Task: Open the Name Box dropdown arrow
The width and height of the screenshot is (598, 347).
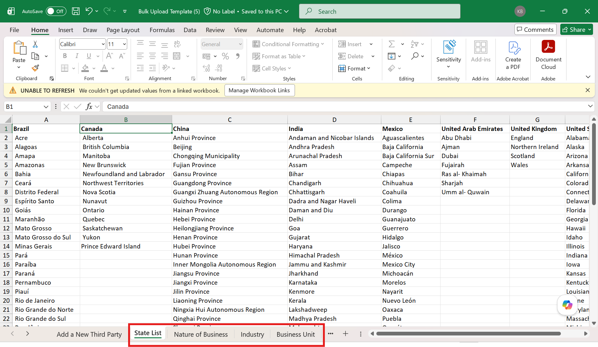Action: click(x=46, y=107)
